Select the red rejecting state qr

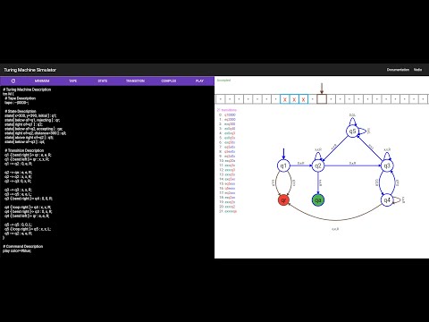283,200
